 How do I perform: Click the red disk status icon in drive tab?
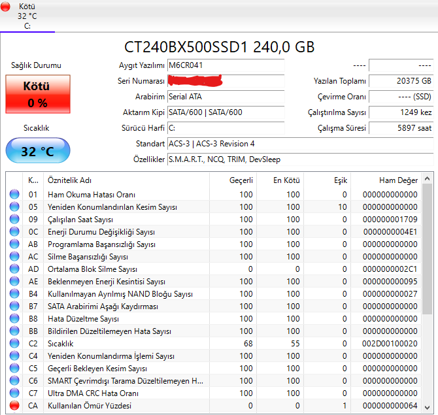[x=5, y=7]
